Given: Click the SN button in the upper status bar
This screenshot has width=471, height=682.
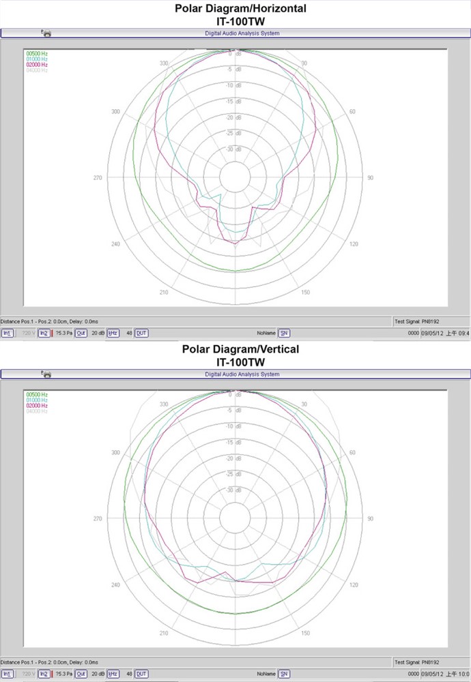Looking at the screenshot, I should (284, 333).
